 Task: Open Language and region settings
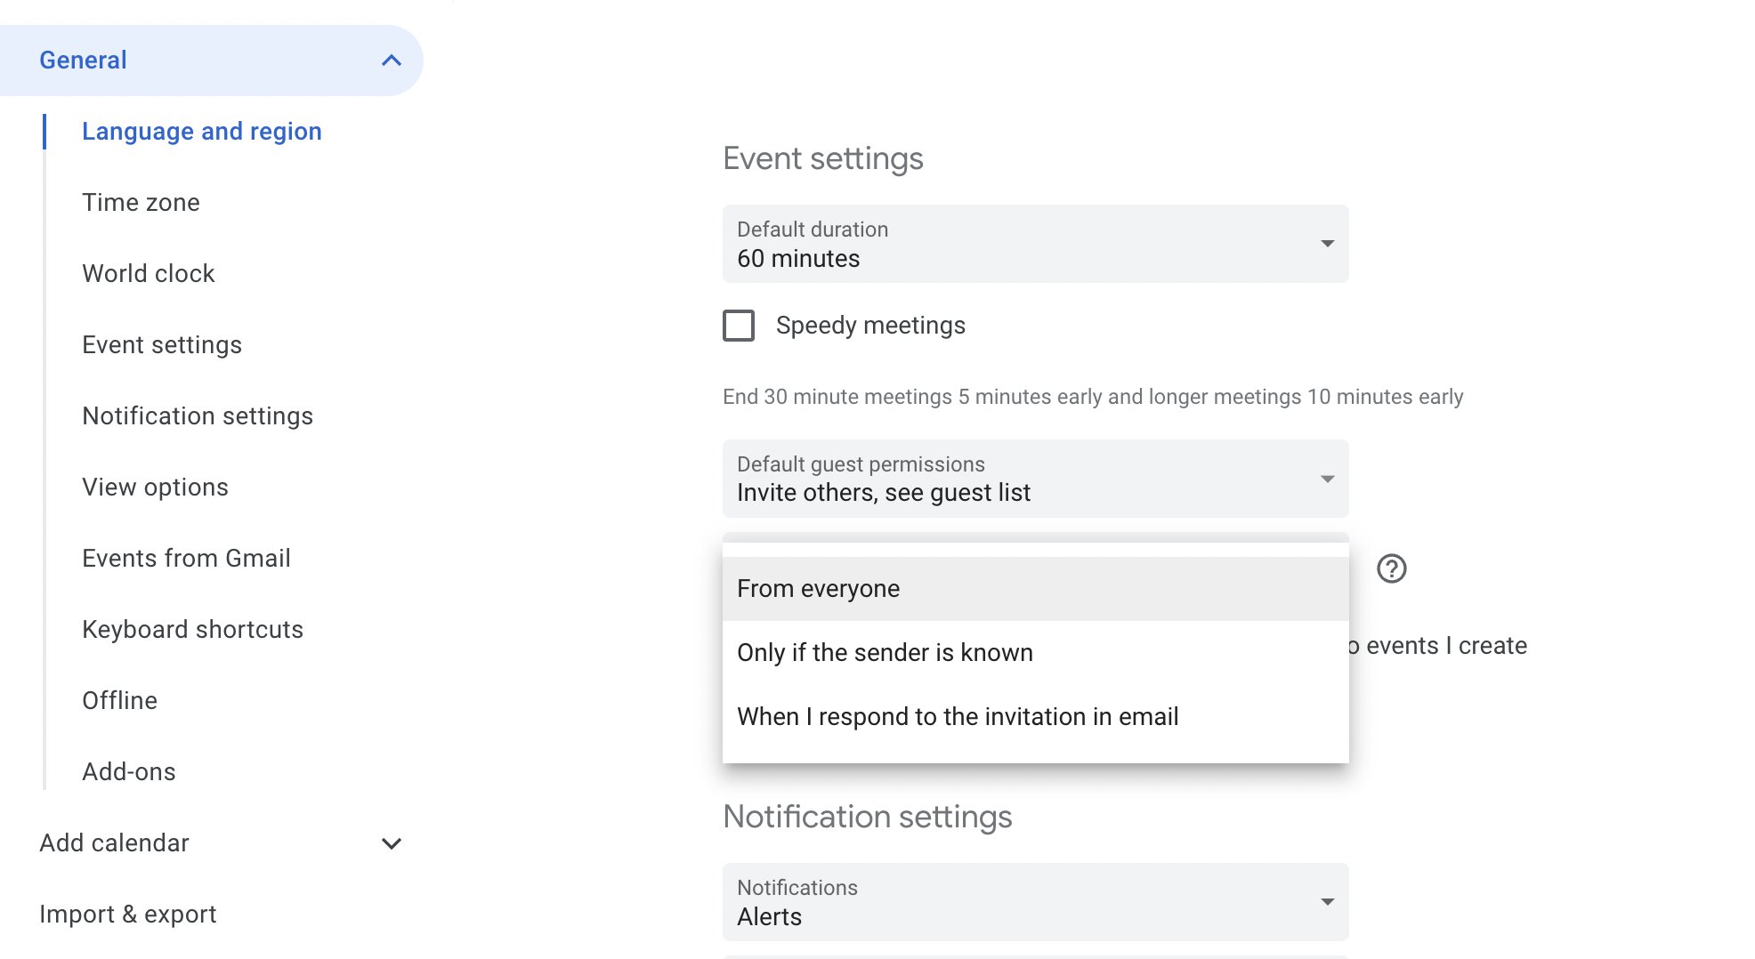(x=201, y=131)
